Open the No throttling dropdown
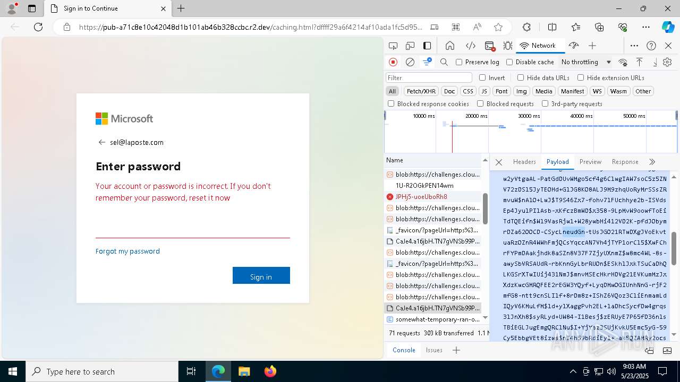The height and width of the screenshot is (382, 680). pyautogui.click(x=586, y=62)
